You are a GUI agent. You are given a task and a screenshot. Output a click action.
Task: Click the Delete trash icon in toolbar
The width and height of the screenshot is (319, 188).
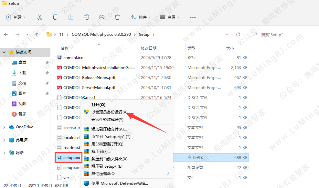point(117,17)
